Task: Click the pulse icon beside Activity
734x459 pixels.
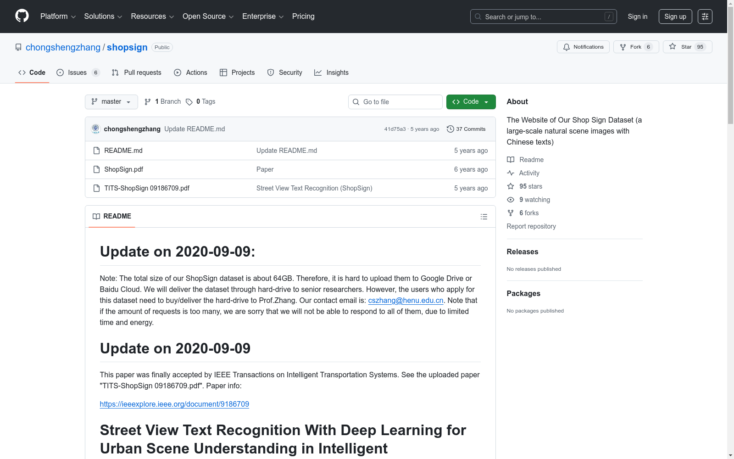Action: 511,173
